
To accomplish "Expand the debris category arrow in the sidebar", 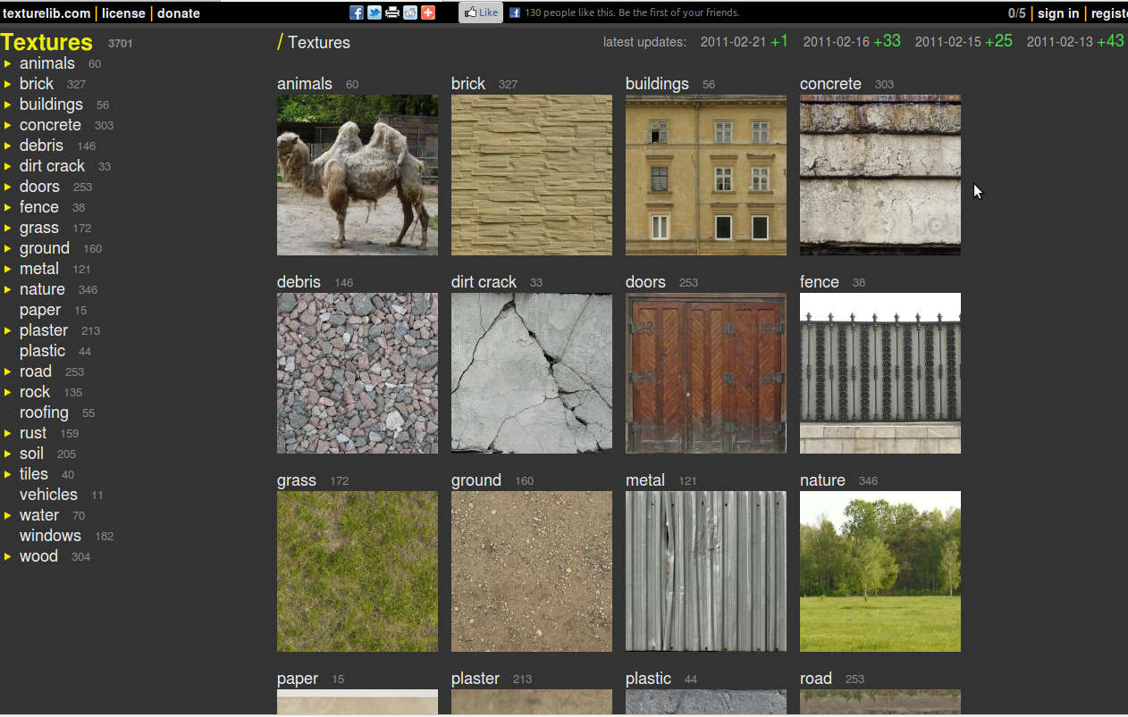I will (8, 146).
